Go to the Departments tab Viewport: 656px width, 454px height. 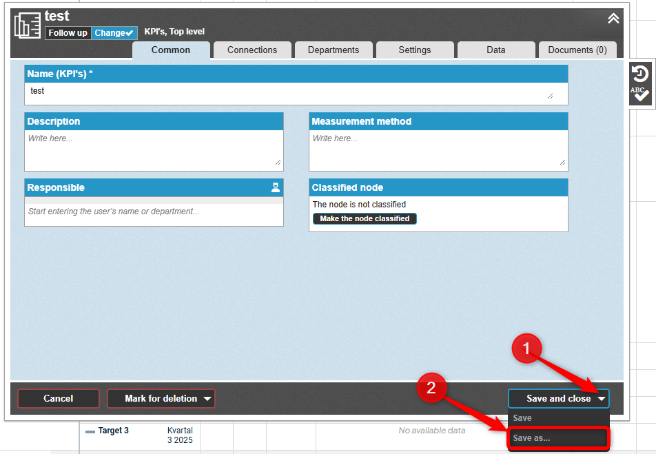pyautogui.click(x=334, y=50)
